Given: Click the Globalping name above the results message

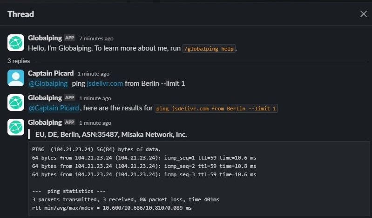Looking at the screenshot, I should [x=45, y=98].
